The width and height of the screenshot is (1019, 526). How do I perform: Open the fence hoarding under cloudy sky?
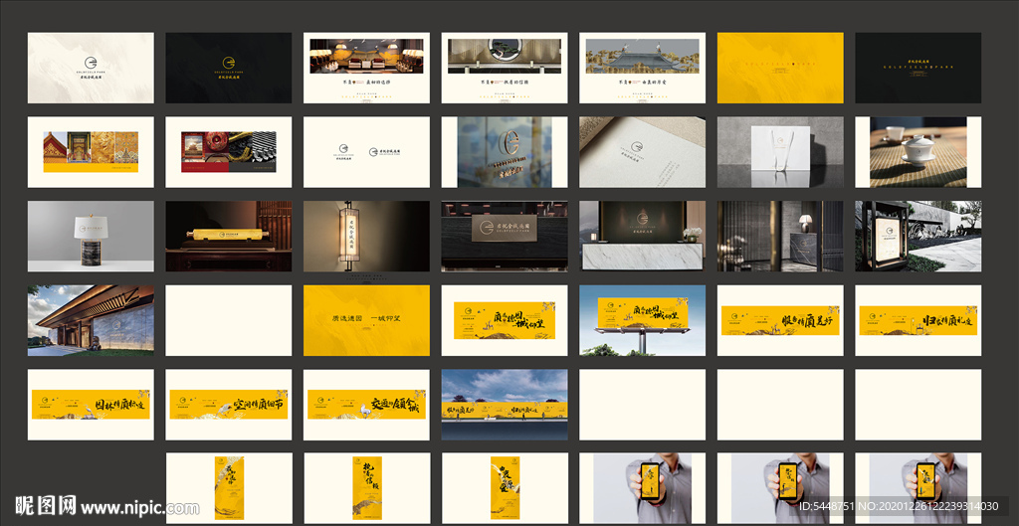click(504, 405)
